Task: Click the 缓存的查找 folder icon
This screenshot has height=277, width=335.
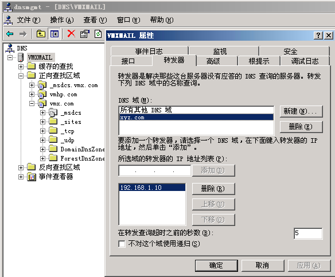Action: coord(32,66)
